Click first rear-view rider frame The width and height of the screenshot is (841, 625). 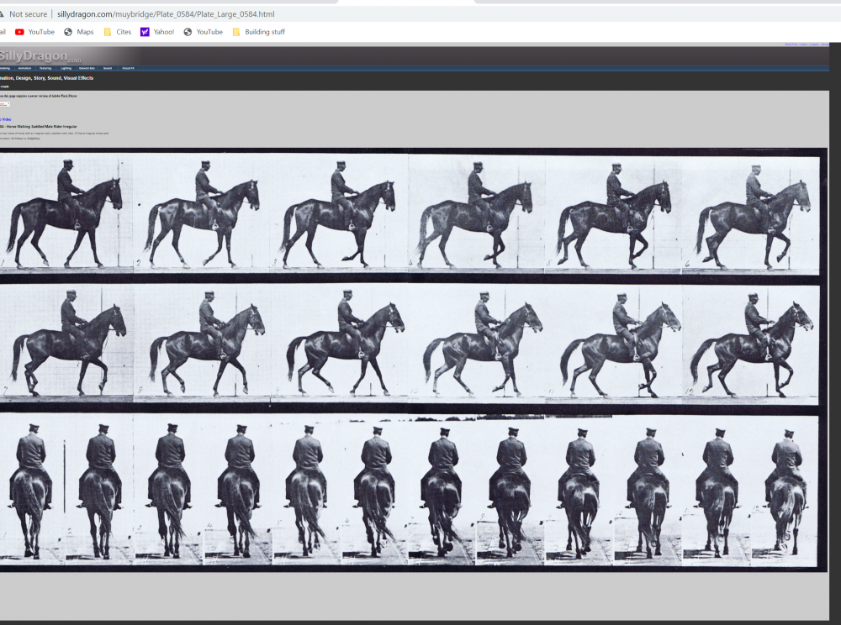[31, 490]
